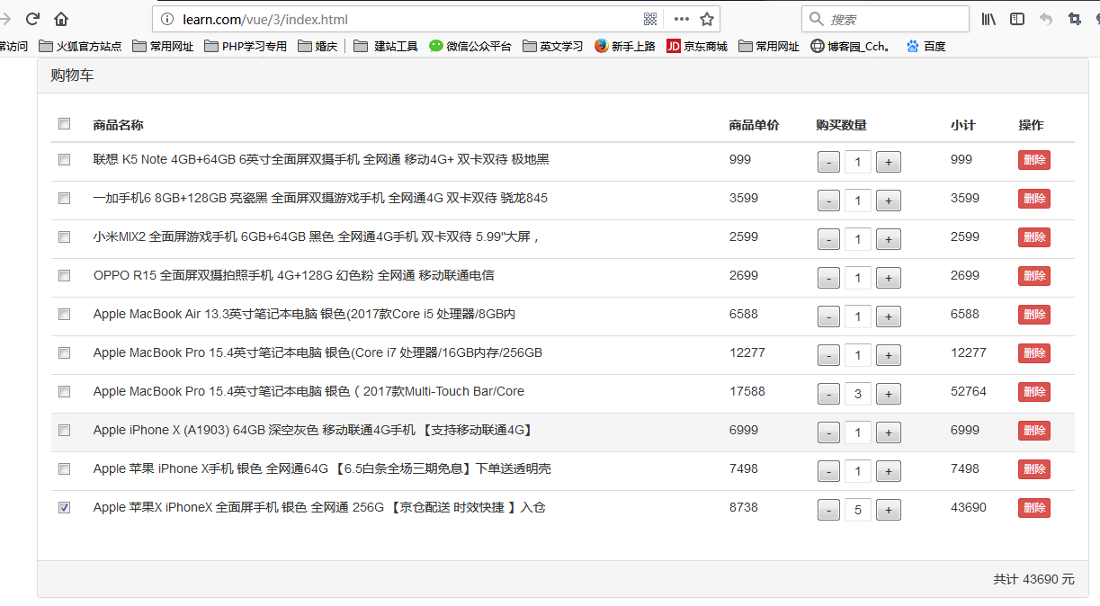Increase quantity for 联想 K5 Note
The image size is (1100, 606).
[x=889, y=162]
